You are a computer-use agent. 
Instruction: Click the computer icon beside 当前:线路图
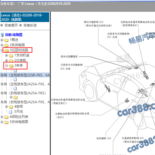pyautogui.click(x=2, y=35)
